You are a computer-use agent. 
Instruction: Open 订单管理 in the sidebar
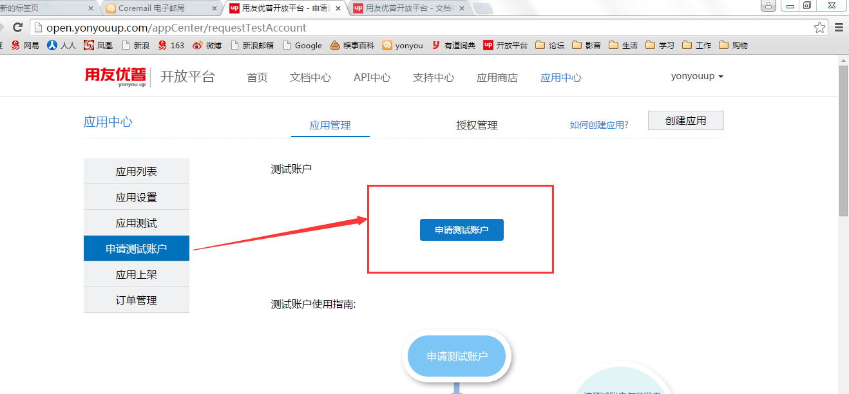pyautogui.click(x=137, y=300)
